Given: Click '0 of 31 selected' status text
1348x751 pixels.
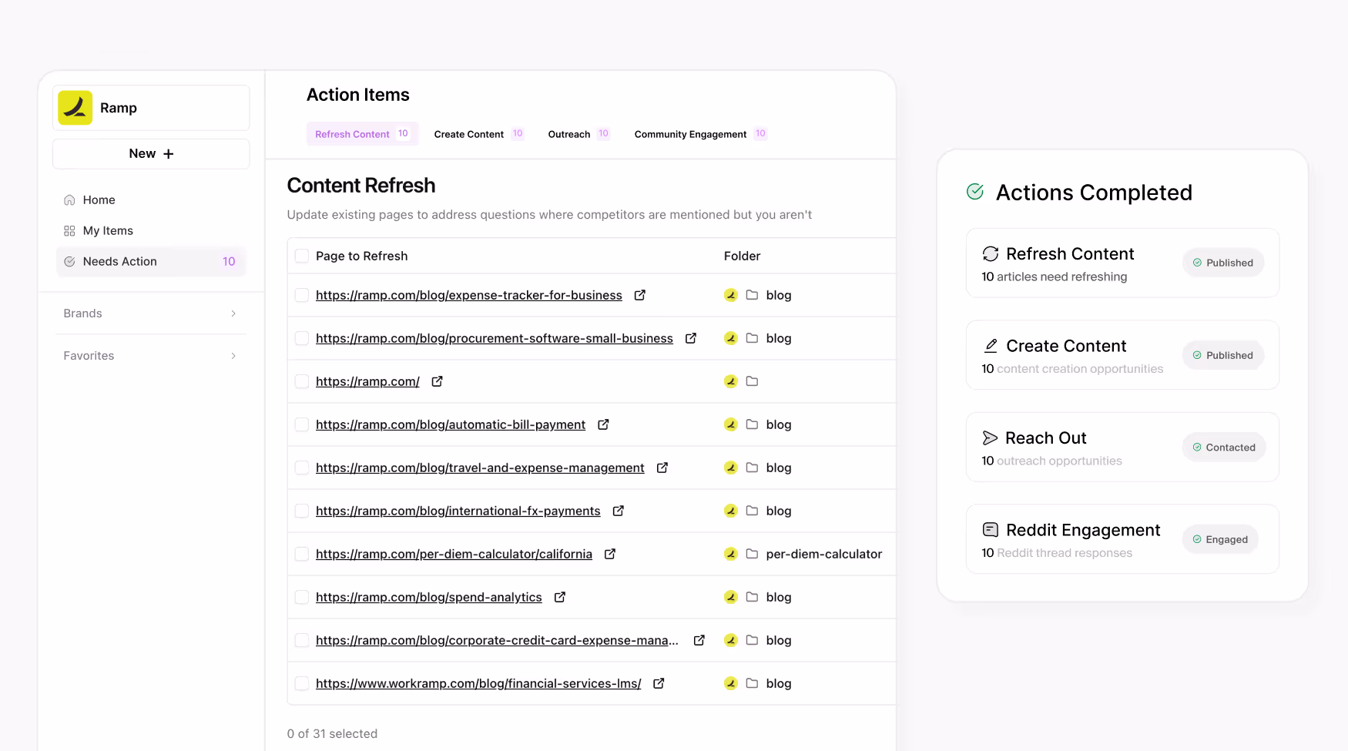Looking at the screenshot, I should pos(332,733).
